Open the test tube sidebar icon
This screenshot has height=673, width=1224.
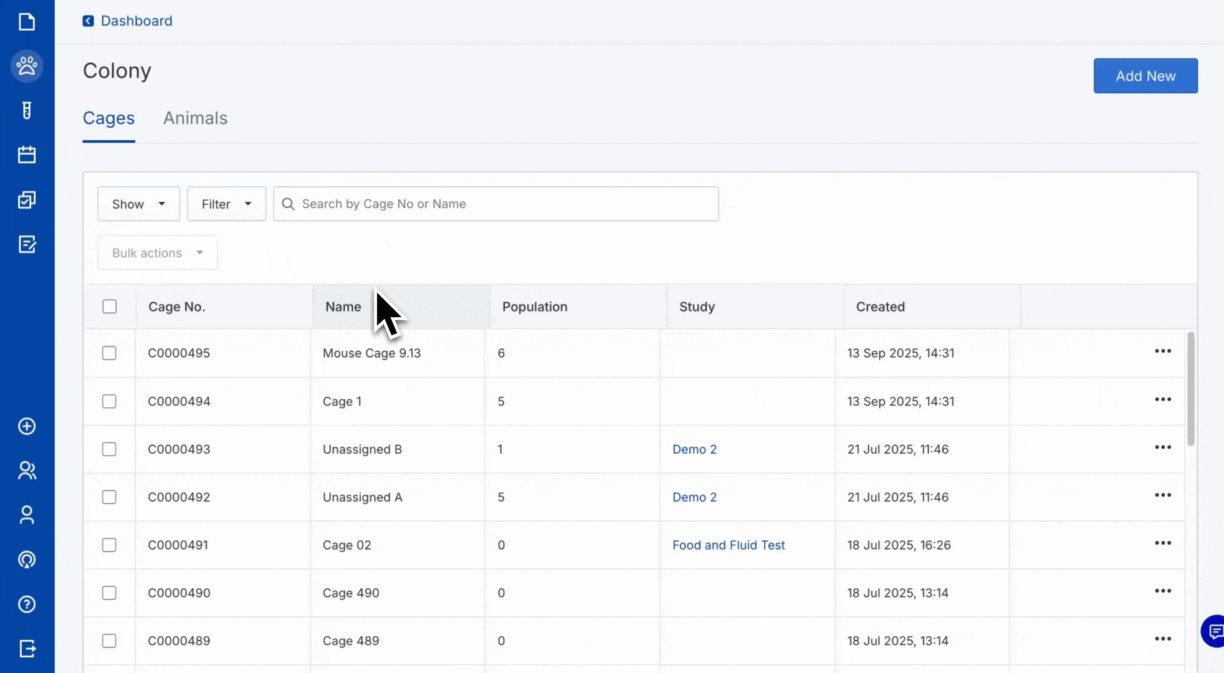tap(27, 110)
